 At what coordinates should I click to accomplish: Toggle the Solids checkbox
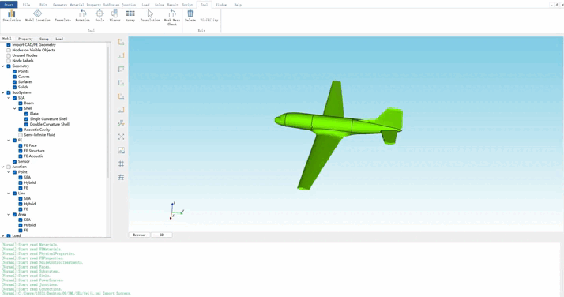[15, 88]
